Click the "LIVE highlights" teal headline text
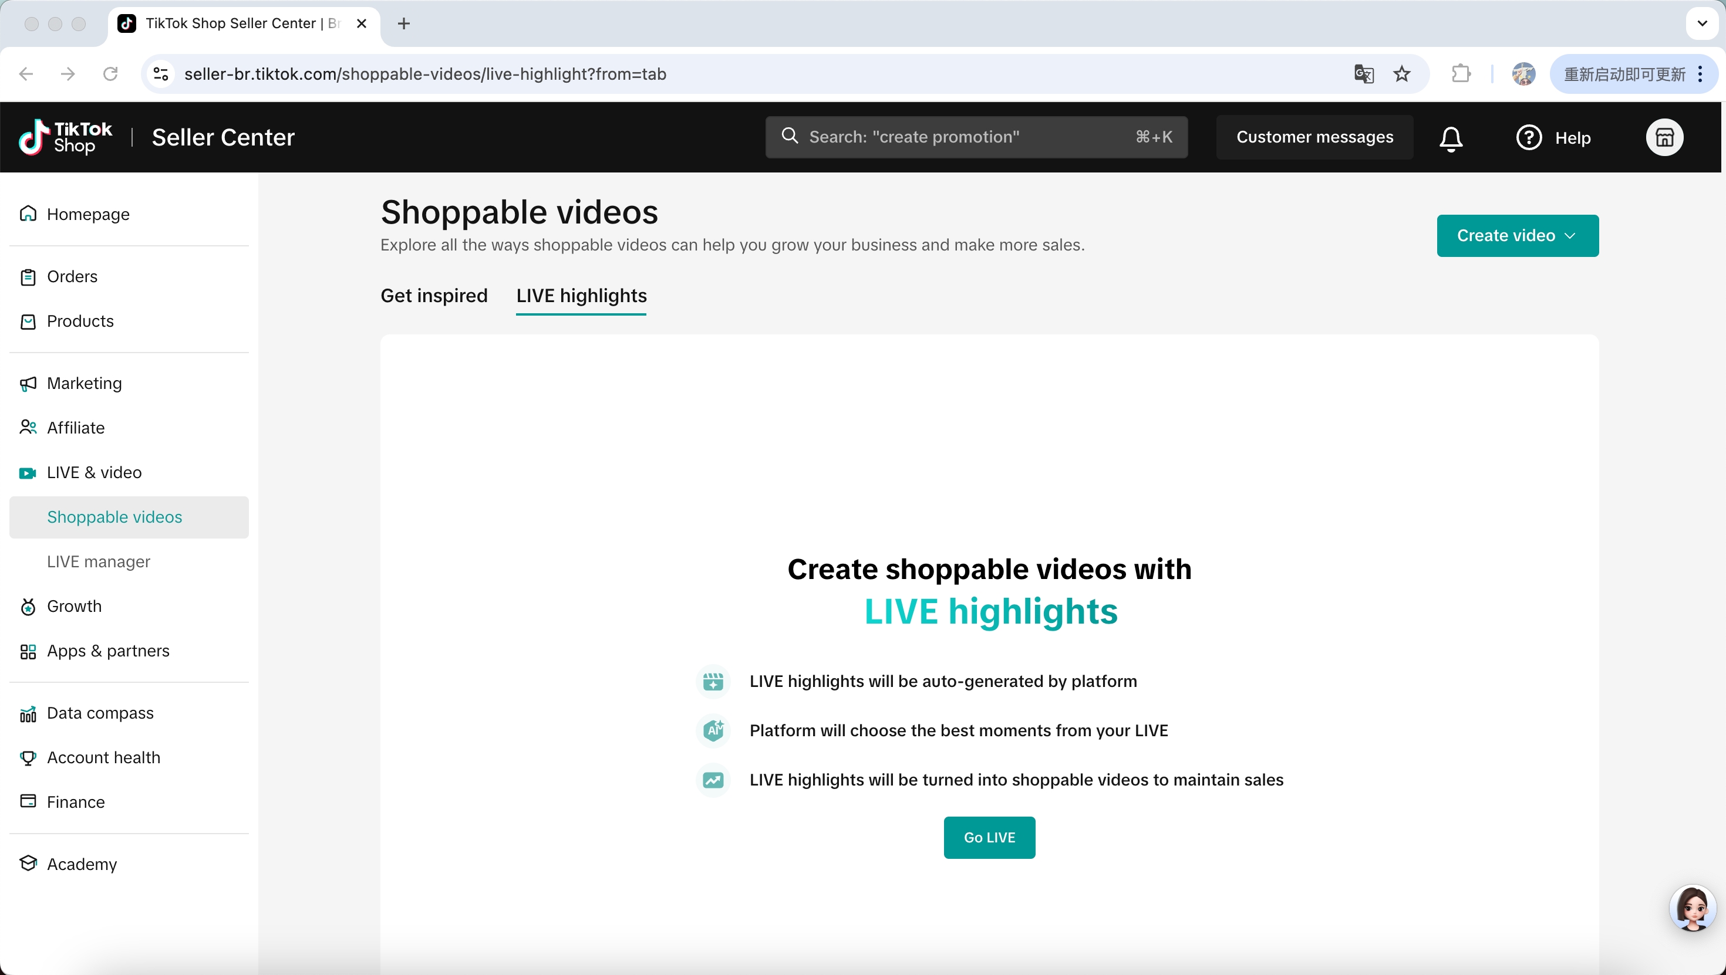This screenshot has height=975, width=1726. point(991,612)
